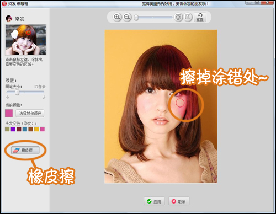
Task: Click the 小 label at the slider start
Action: coord(7,98)
